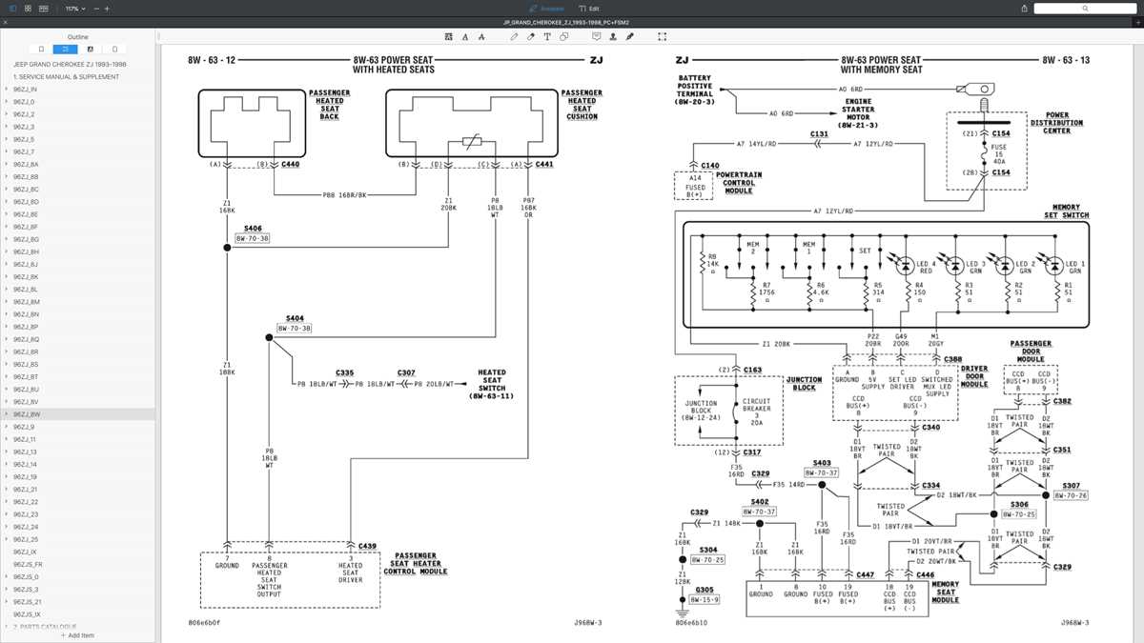
Task: Toggle the sidebar panel button
Action: pos(12,8)
